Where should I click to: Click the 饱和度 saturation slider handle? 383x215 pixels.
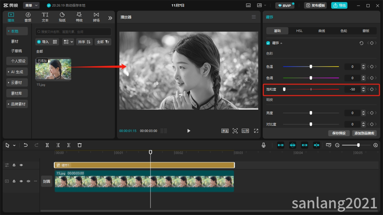284,89
